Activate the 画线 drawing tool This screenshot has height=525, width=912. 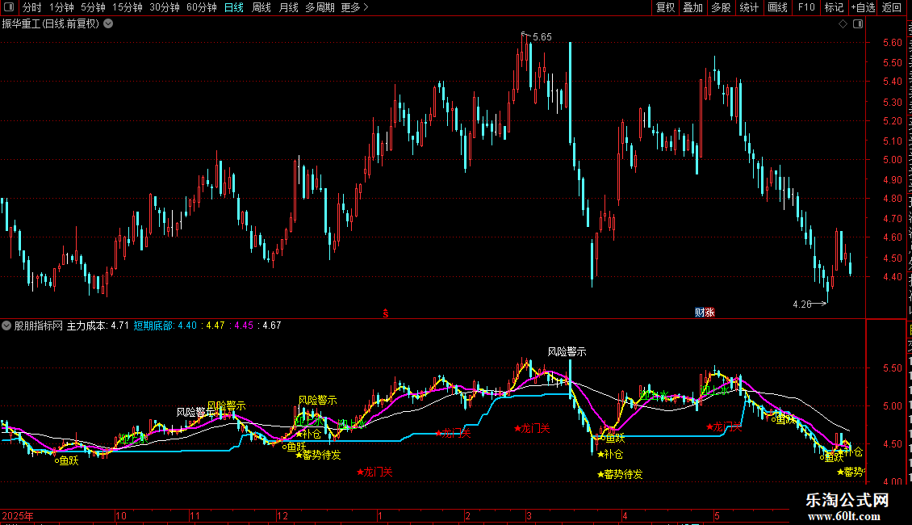click(777, 7)
